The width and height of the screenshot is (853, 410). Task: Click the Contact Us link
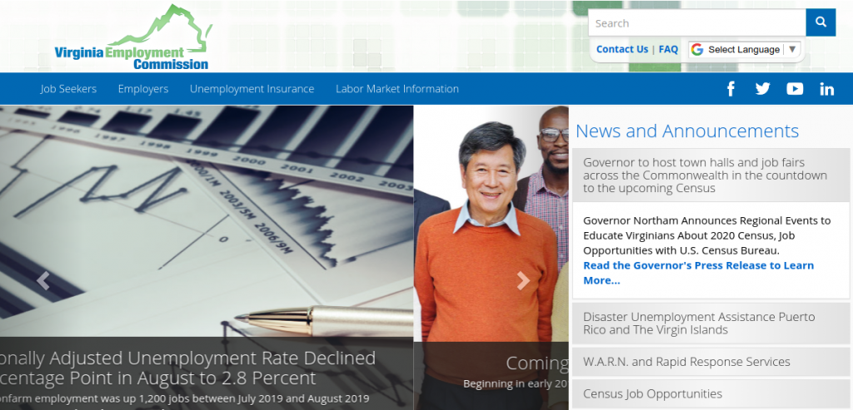click(x=621, y=50)
